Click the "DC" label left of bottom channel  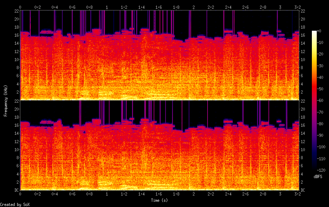[x=16, y=190]
